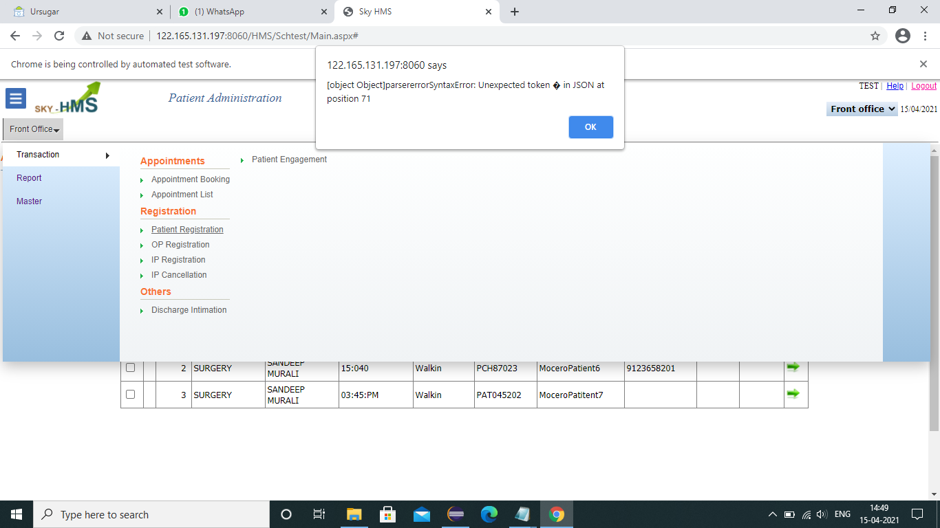
Task: Click the hamburger menu icon
Action: (16, 98)
